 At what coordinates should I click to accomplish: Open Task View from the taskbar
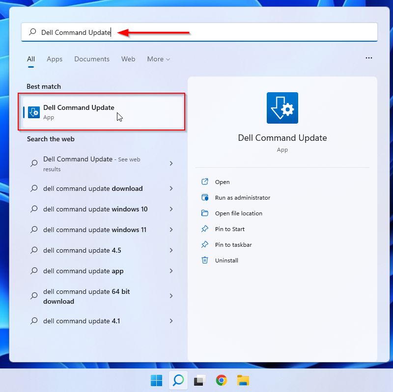click(200, 381)
